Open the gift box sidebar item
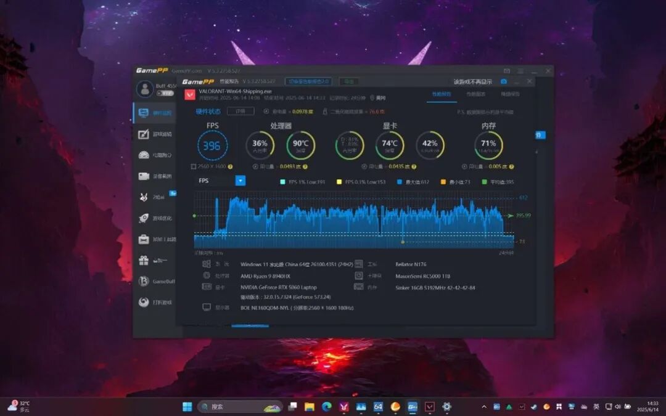Image resolution: width=666 pixels, height=416 pixels. (x=155, y=260)
